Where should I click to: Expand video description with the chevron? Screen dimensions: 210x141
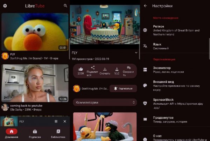[x=136, y=52]
